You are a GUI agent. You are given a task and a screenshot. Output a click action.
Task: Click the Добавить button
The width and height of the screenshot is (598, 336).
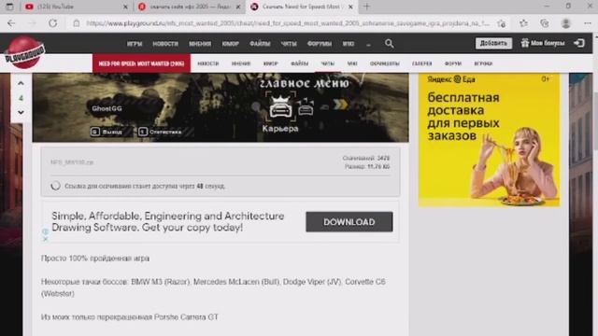[493, 43]
